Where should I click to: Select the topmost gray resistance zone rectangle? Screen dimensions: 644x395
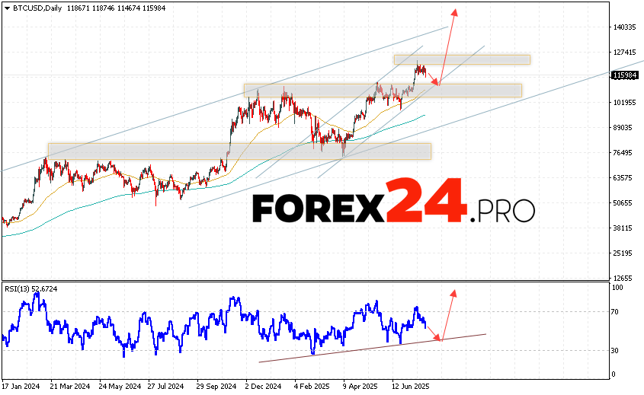coord(461,59)
